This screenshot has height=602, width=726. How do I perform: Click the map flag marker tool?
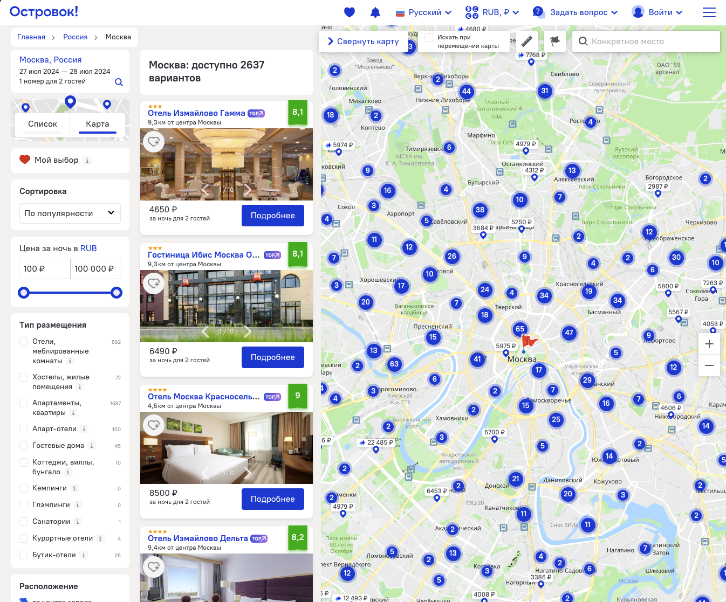[555, 41]
